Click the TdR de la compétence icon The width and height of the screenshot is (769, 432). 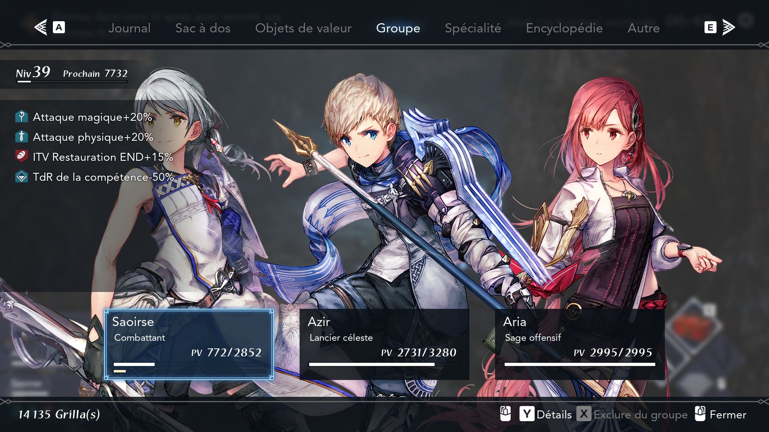(22, 176)
